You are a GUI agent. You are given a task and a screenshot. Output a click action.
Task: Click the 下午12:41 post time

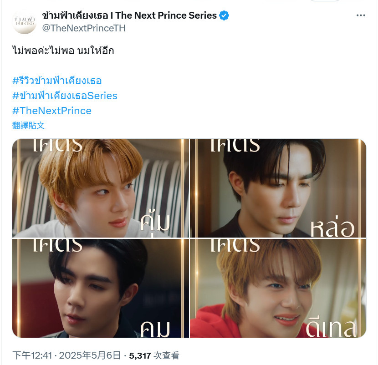pyautogui.click(x=32, y=355)
